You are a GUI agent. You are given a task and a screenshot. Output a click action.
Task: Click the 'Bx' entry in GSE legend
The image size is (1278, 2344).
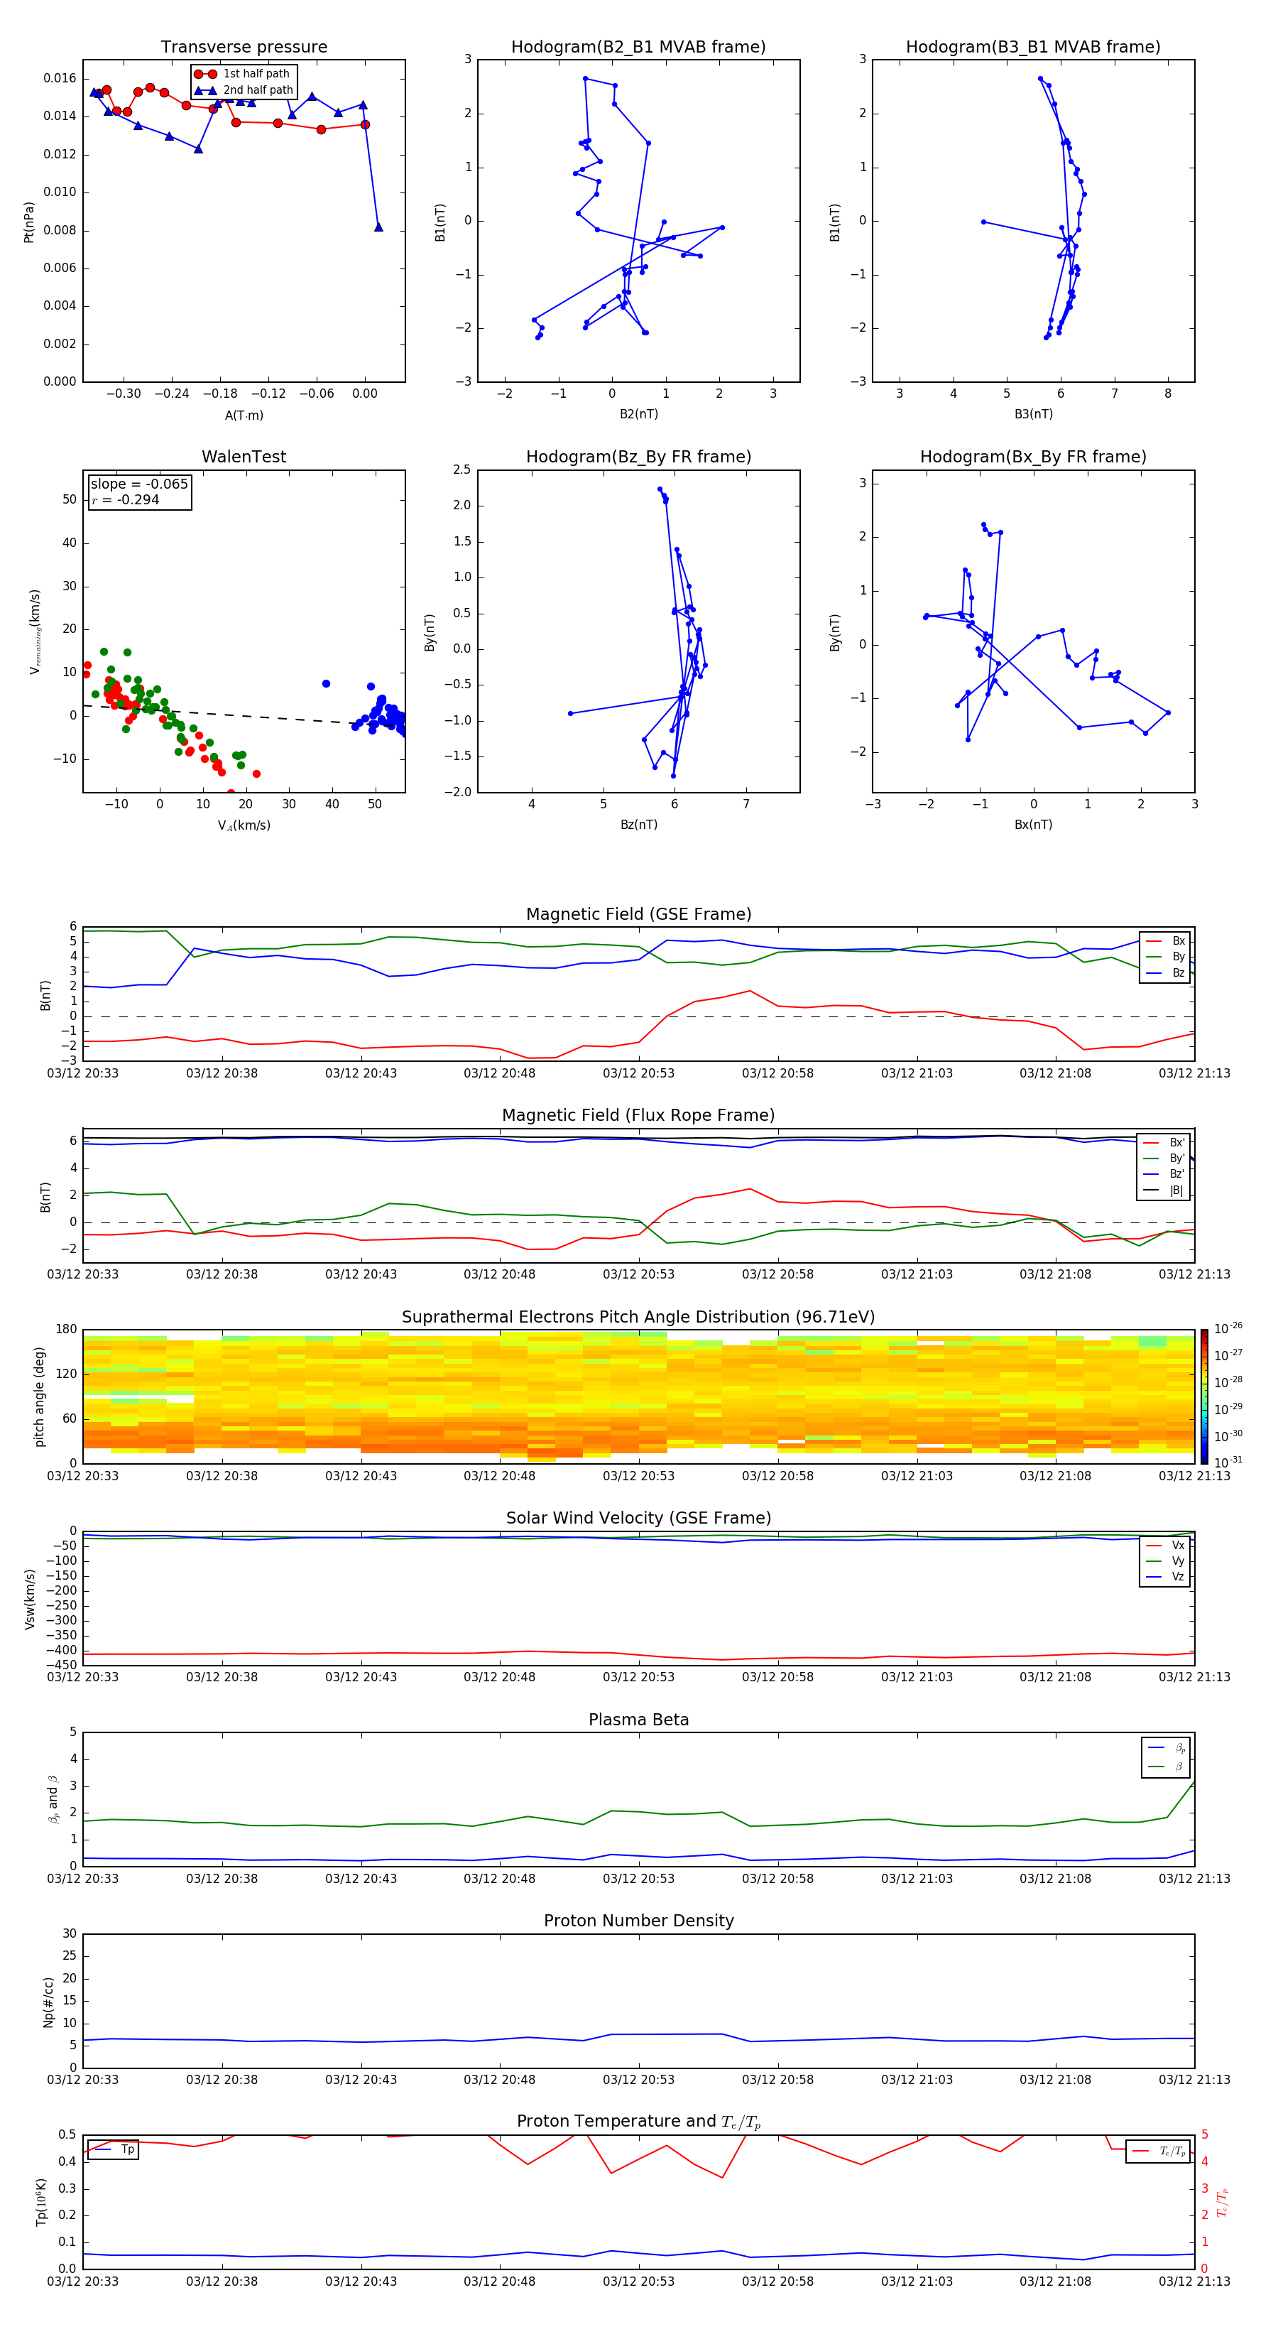(x=1165, y=941)
